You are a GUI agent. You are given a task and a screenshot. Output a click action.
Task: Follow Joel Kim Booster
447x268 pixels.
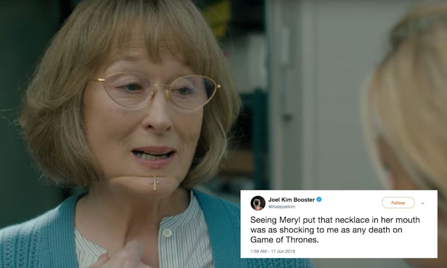(398, 203)
